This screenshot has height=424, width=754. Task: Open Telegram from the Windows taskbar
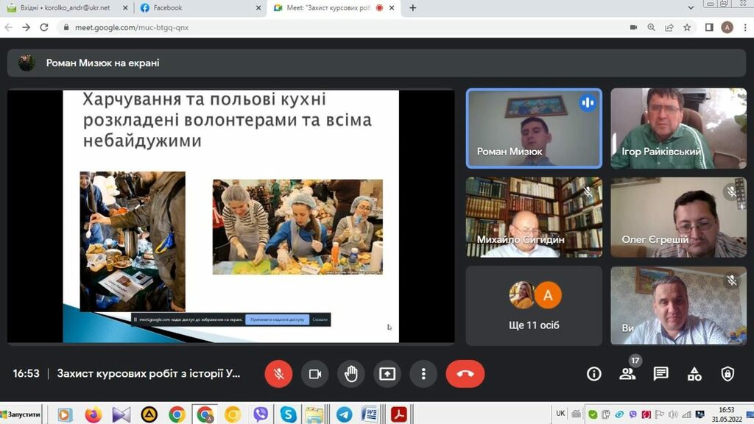(x=342, y=414)
